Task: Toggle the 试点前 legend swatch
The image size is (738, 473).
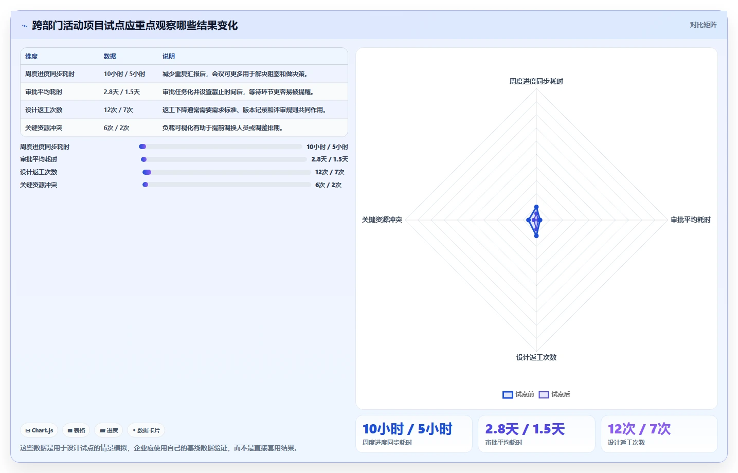Action: point(508,394)
